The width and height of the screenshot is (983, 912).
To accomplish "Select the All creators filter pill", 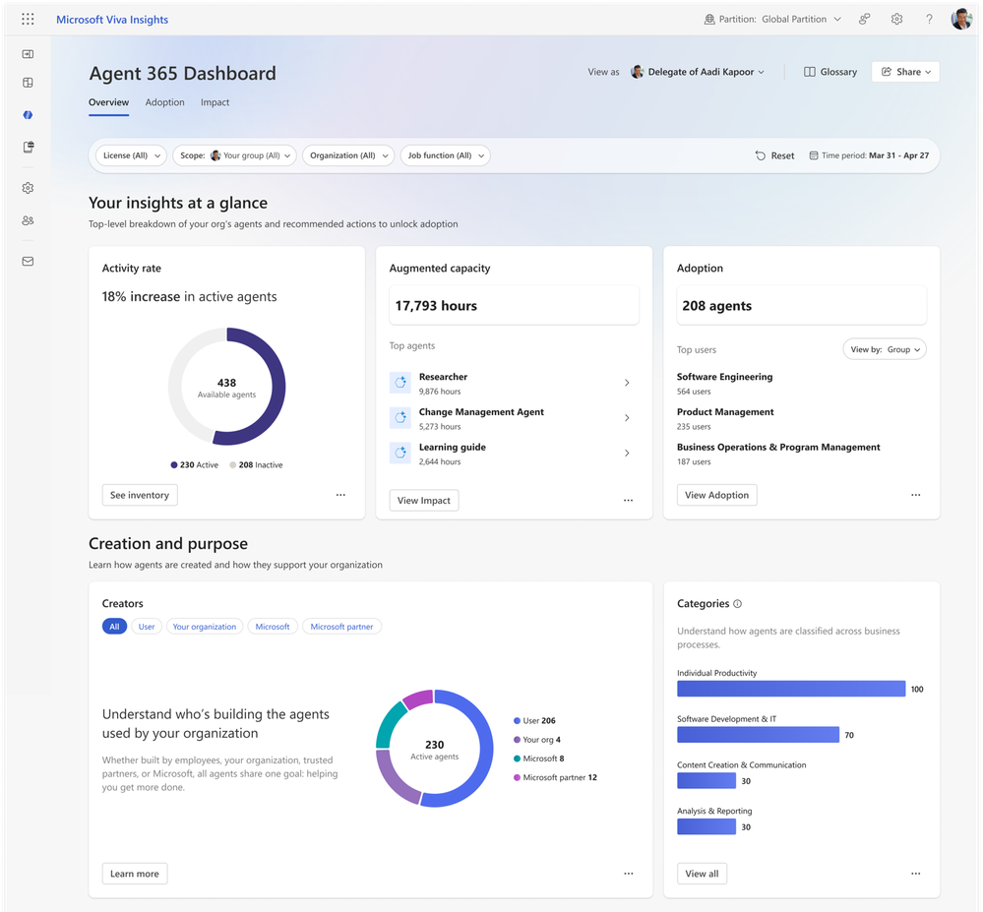I will click(114, 626).
